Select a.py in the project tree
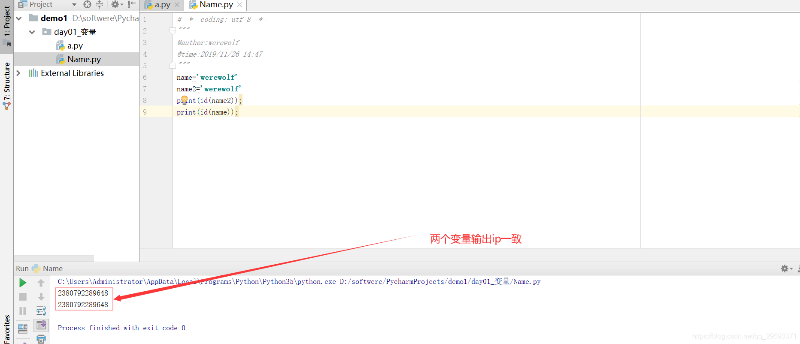This screenshot has height=344, width=800. pyautogui.click(x=75, y=46)
